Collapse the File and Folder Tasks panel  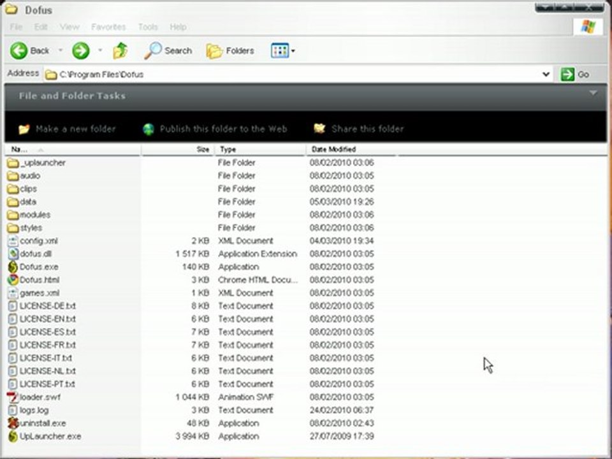(594, 93)
